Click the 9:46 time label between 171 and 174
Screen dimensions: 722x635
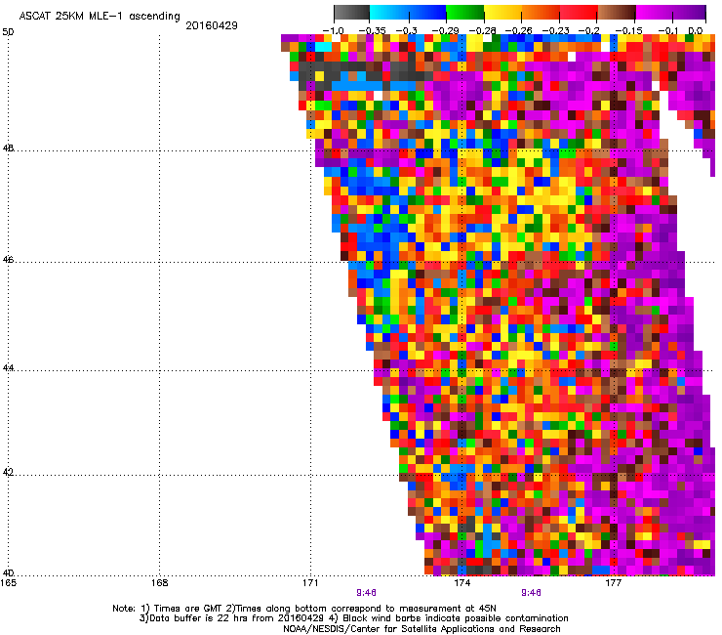pyautogui.click(x=366, y=593)
